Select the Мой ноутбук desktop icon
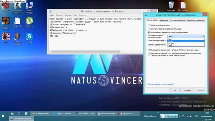This screenshot has height=121, width=215. pos(29,8)
